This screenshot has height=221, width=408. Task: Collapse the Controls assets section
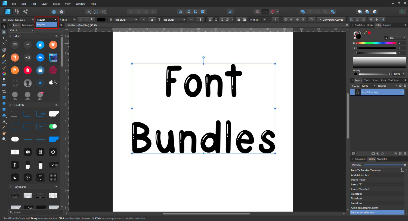10,105
